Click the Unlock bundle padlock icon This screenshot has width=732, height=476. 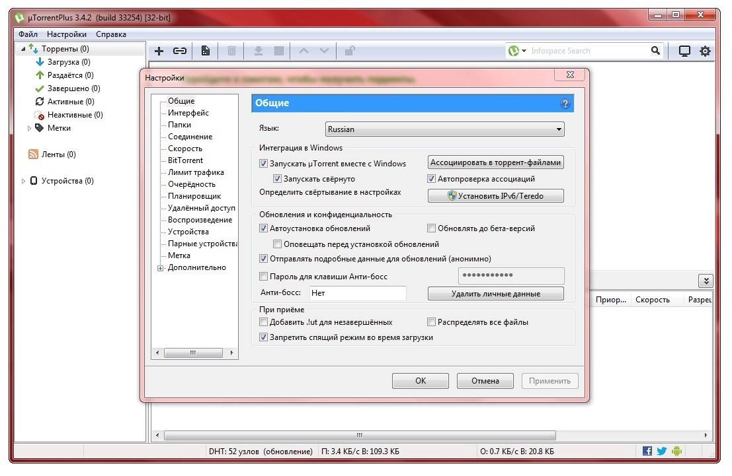point(350,50)
